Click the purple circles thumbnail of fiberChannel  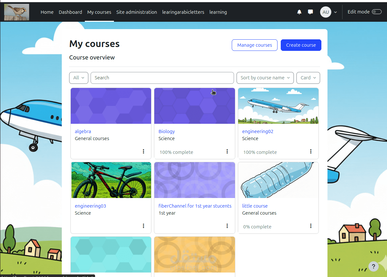pyautogui.click(x=195, y=180)
